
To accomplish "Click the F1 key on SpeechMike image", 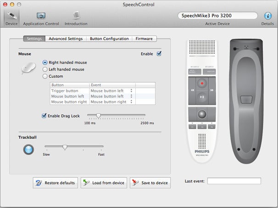I will (192, 127).
